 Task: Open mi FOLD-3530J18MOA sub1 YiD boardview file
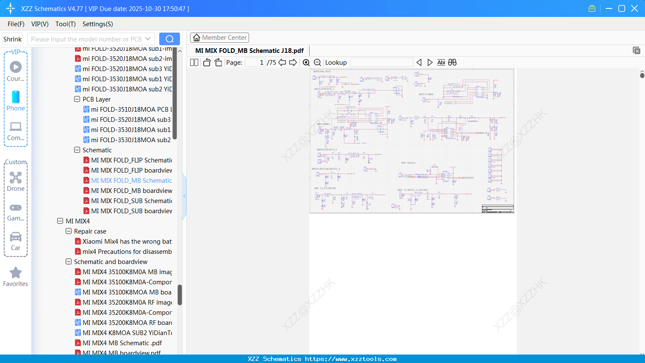[124, 79]
